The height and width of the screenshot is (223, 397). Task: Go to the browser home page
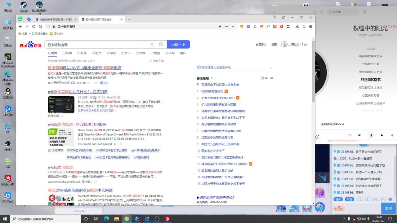pyautogui.click(x=40, y=27)
